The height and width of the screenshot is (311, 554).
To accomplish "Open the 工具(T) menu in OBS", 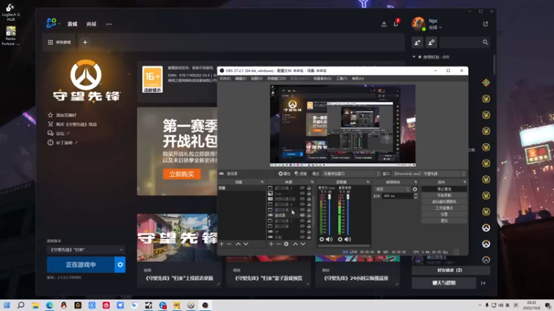I will 341,78.
